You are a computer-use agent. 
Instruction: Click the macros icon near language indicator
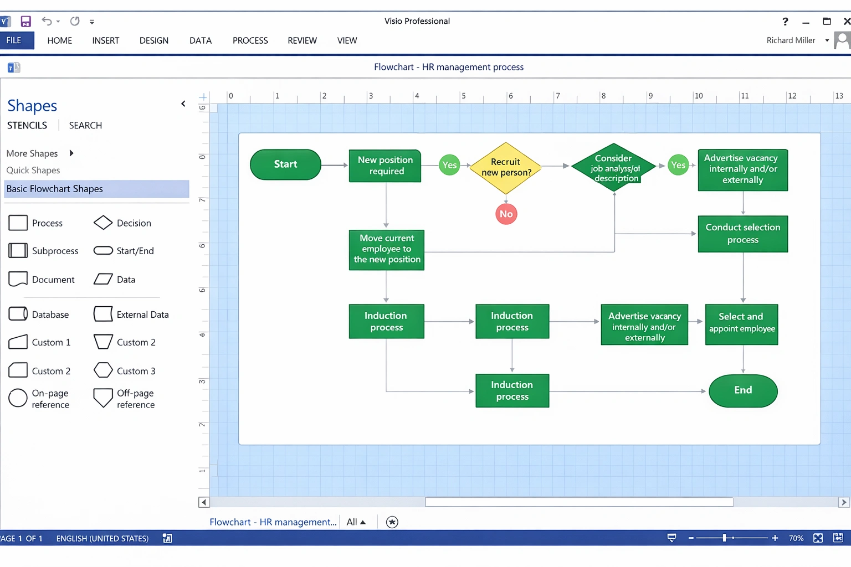(167, 538)
